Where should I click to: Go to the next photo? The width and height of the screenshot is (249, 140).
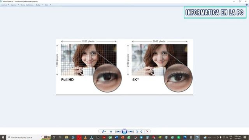[131, 131]
